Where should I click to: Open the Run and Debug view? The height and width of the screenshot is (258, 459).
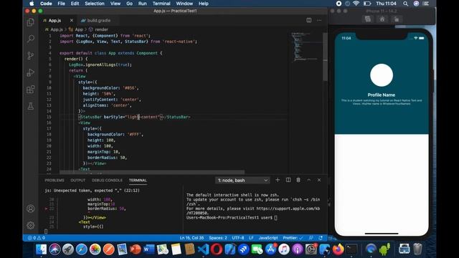click(30, 72)
